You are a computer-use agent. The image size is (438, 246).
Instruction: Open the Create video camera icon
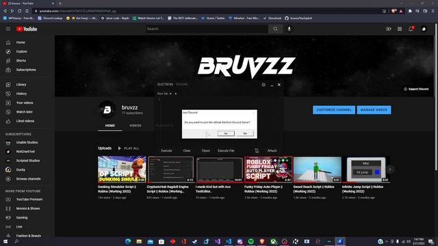click(x=388, y=29)
